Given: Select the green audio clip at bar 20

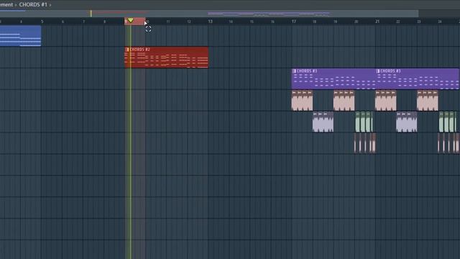Looking at the screenshot, I should click(364, 122).
